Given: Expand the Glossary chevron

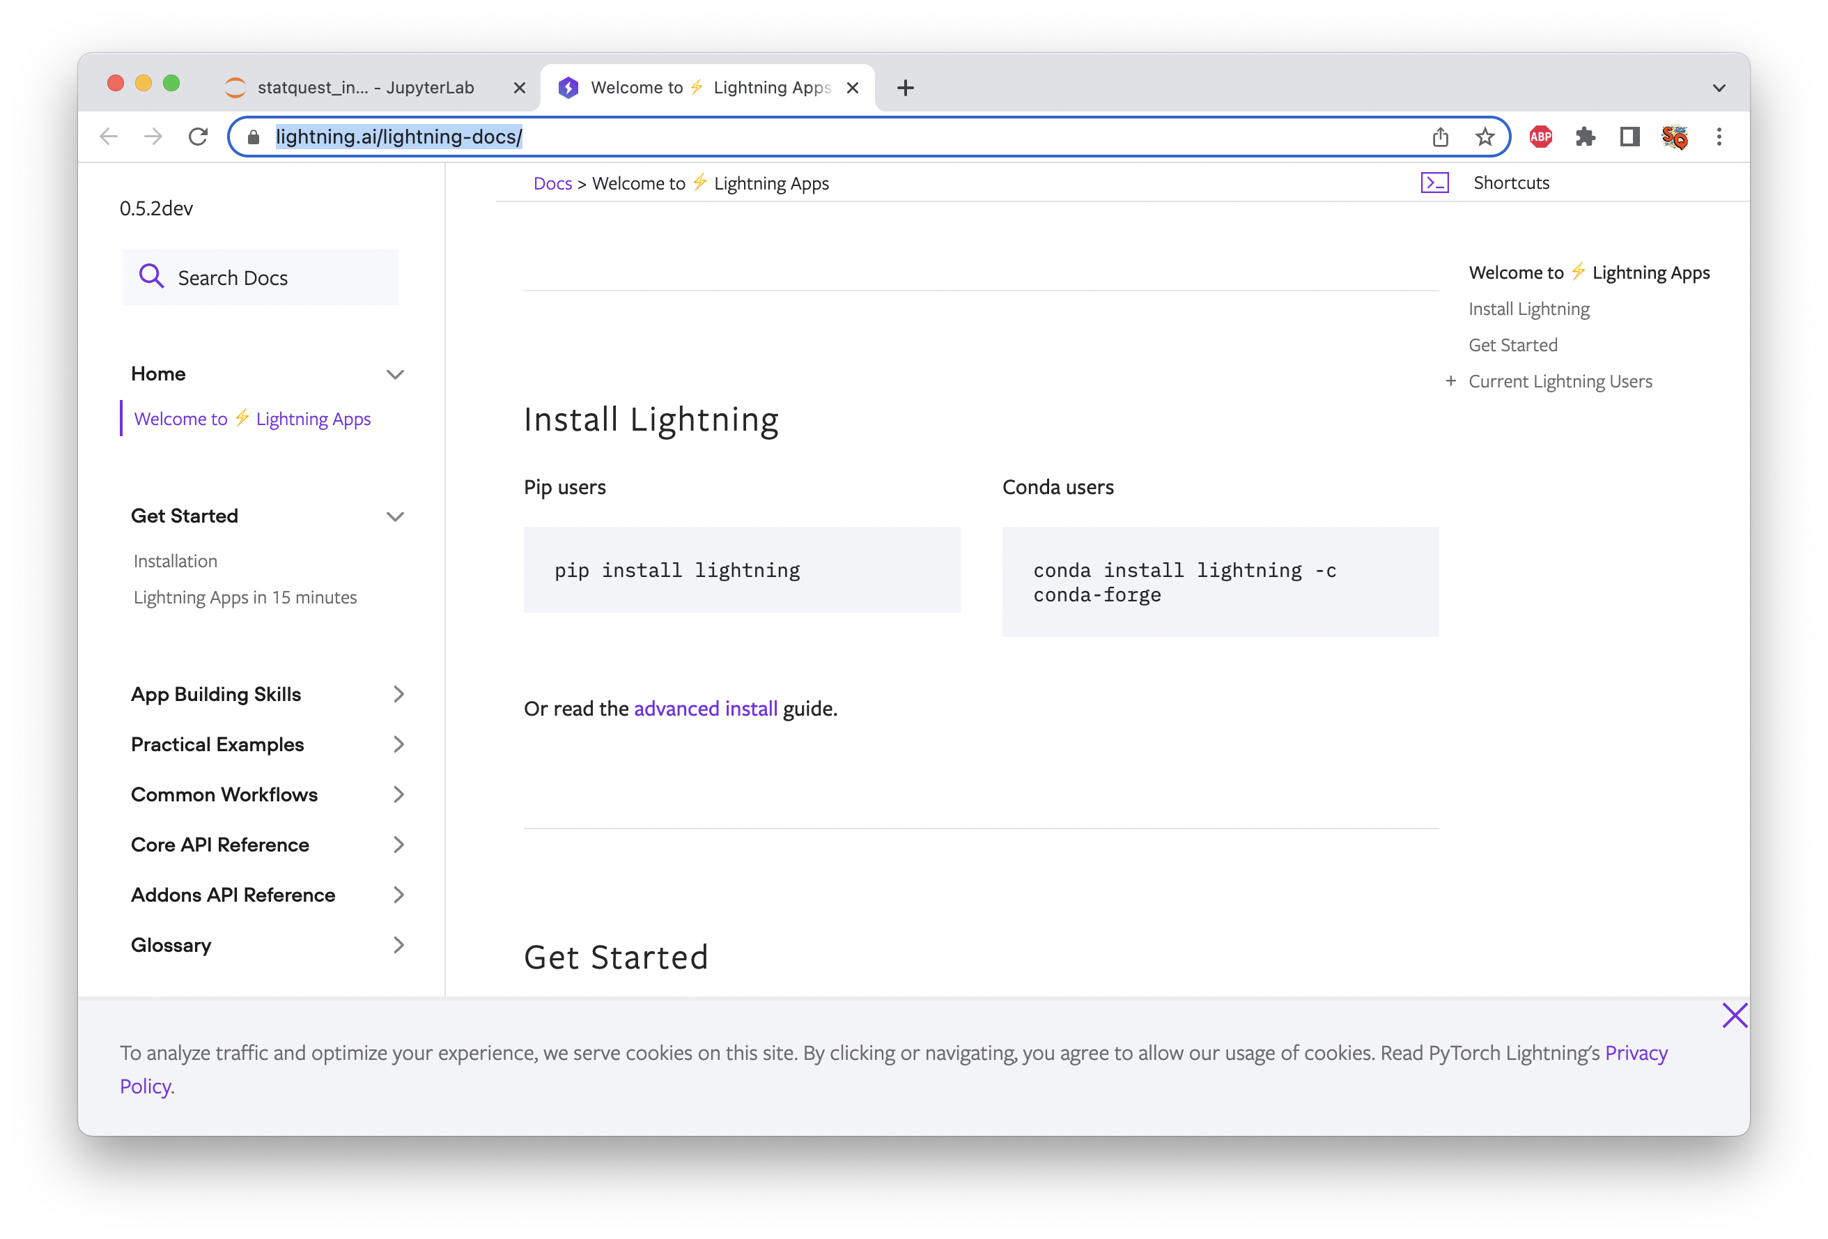Looking at the screenshot, I should (398, 945).
